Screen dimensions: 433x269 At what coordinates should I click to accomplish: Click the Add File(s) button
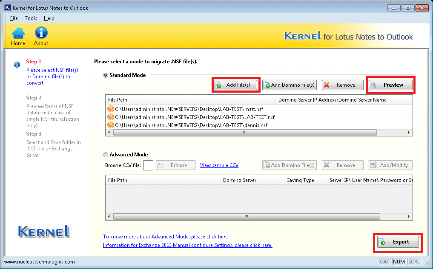pos(235,85)
